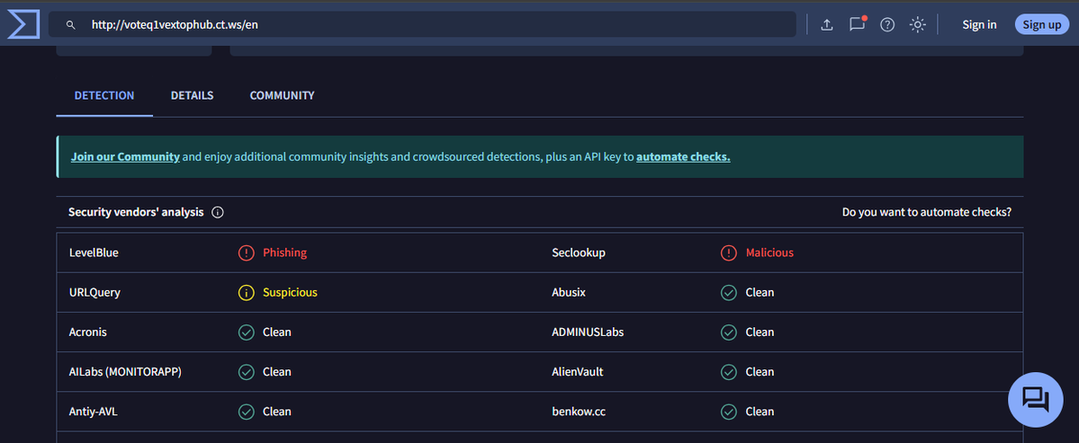This screenshot has height=443, width=1079.
Task: Click the red Malicious verdict text
Action: [769, 253]
